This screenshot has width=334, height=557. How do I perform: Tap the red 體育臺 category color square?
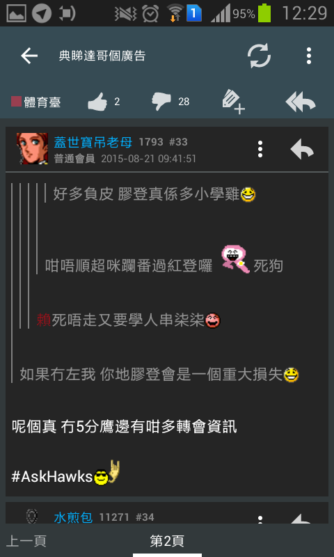[16, 102]
